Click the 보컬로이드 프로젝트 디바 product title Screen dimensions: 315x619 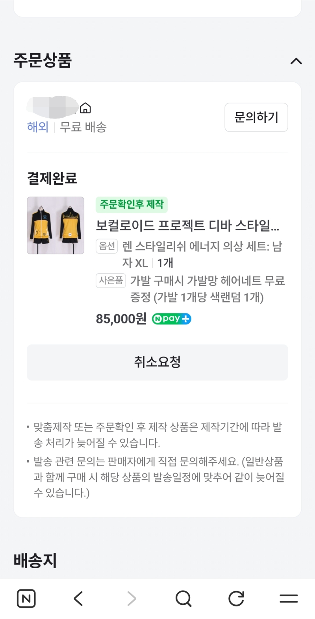point(187,226)
